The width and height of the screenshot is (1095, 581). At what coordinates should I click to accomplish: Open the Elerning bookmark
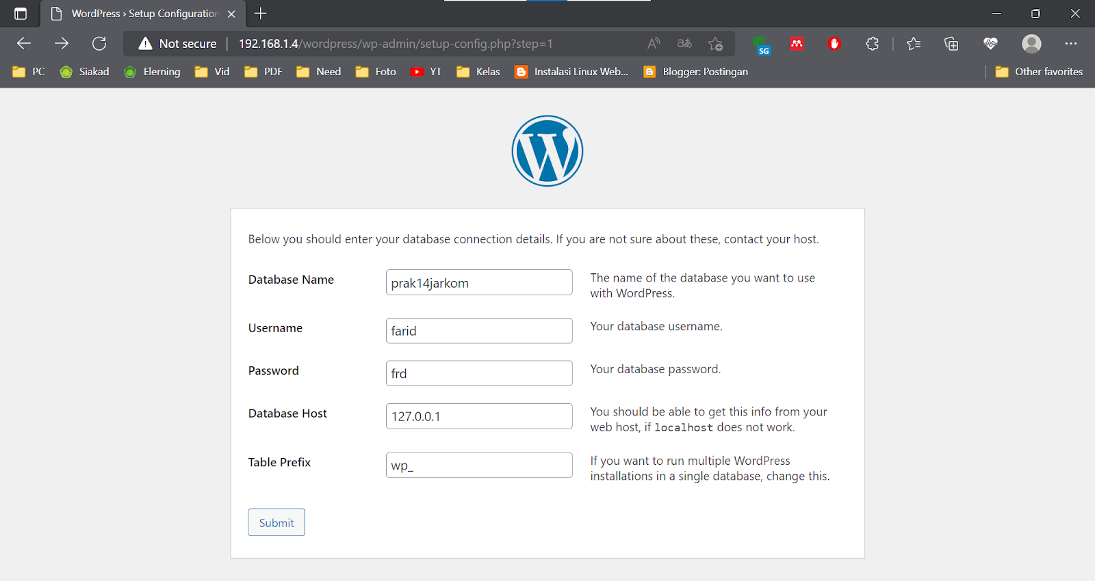click(152, 72)
